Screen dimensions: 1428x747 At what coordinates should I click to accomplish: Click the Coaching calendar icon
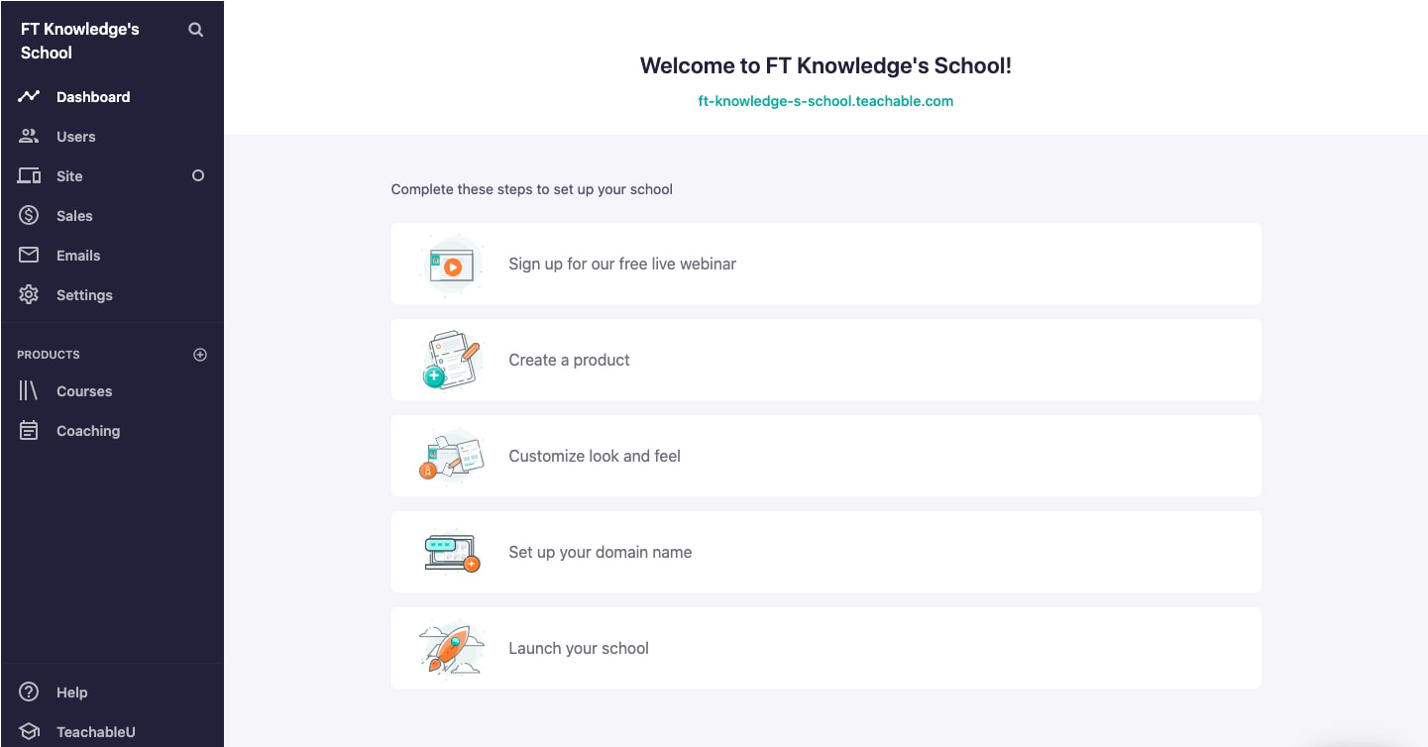[28, 430]
